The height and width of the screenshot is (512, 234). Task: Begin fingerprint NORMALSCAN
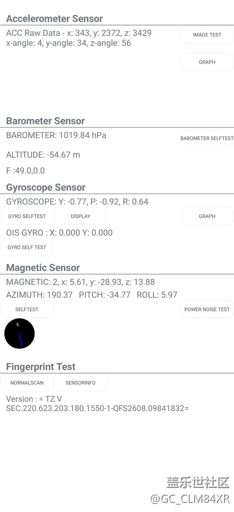click(x=27, y=383)
